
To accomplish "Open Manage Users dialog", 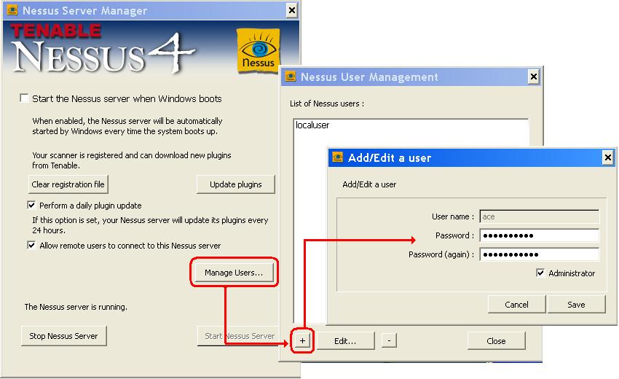I will pos(234,273).
